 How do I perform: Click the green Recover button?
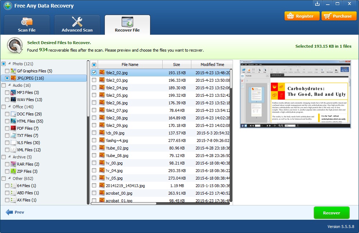[x=331, y=212]
